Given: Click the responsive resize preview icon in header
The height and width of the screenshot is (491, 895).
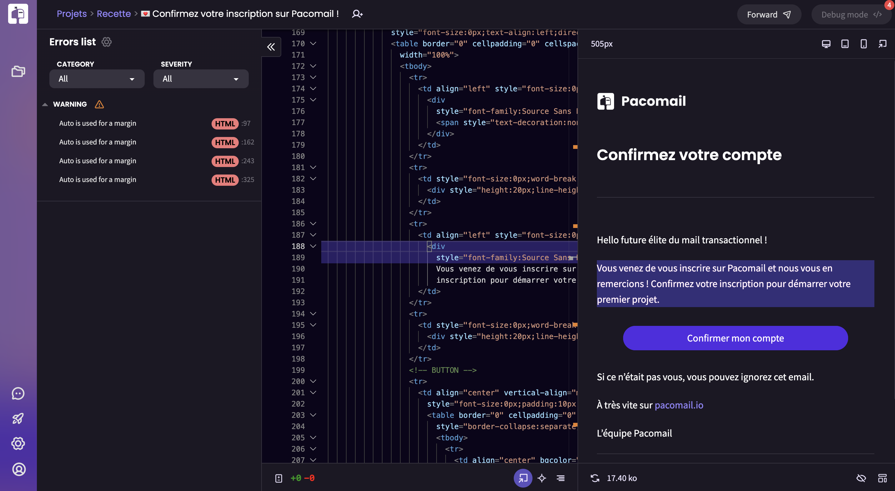Looking at the screenshot, I should pyautogui.click(x=882, y=44).
